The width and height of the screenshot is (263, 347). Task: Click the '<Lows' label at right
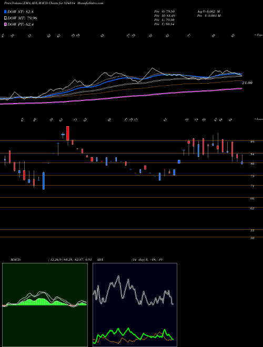point(259,119)
